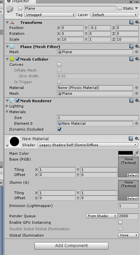Disable the Mesh Renderer component checkbox

point(18,101)
